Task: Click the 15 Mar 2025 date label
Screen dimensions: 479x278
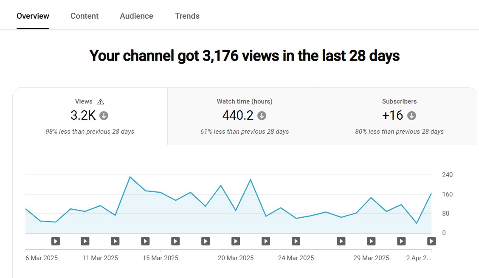Action: [161, 258]
